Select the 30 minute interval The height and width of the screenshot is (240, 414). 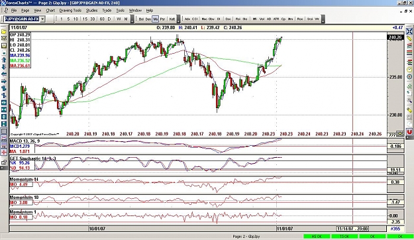93,19
